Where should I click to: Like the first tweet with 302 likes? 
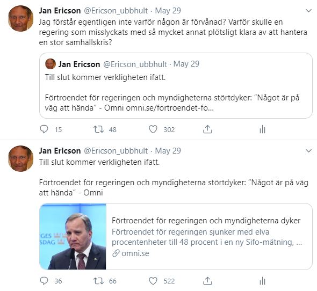(x=153, y=129)
